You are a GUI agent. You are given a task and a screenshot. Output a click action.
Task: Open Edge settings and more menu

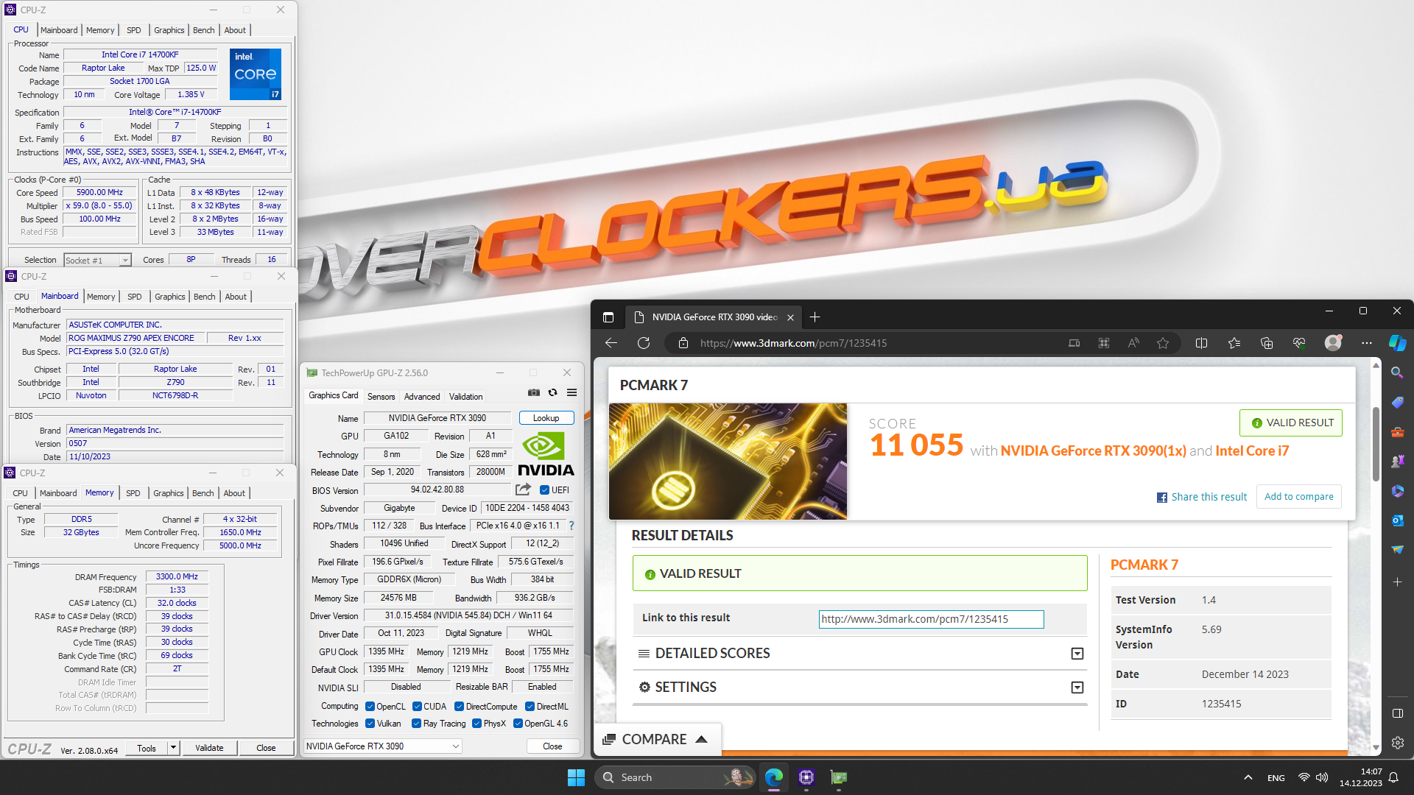click(1367, 343)
